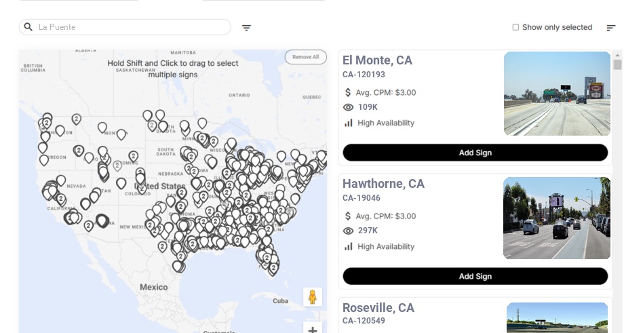
Task: Open the sort order icon
Action: [610, 28]
